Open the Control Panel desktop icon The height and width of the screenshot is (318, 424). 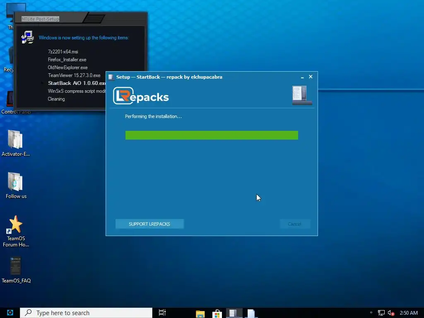(11, 103)
